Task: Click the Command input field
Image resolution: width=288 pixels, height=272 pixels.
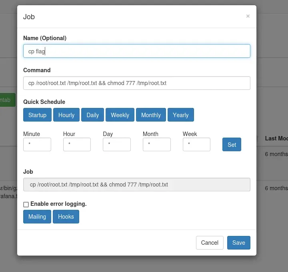Action: coord(136,83)
